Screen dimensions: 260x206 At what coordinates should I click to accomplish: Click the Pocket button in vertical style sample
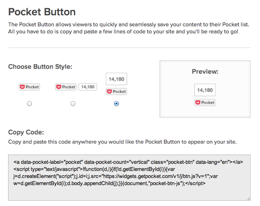[117, 92]
